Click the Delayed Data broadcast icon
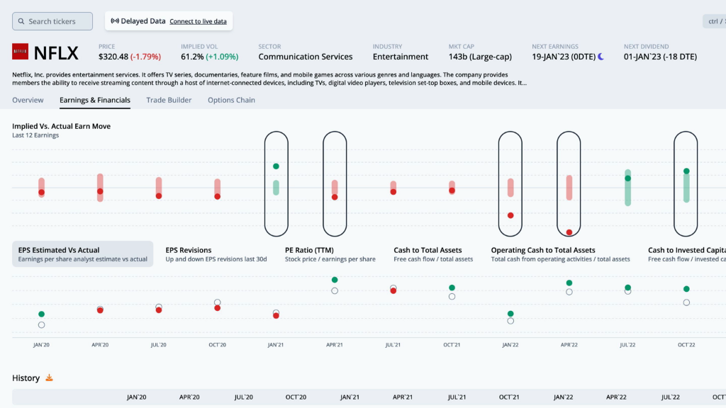Viewport: 726px width, 408px height. 115,21
